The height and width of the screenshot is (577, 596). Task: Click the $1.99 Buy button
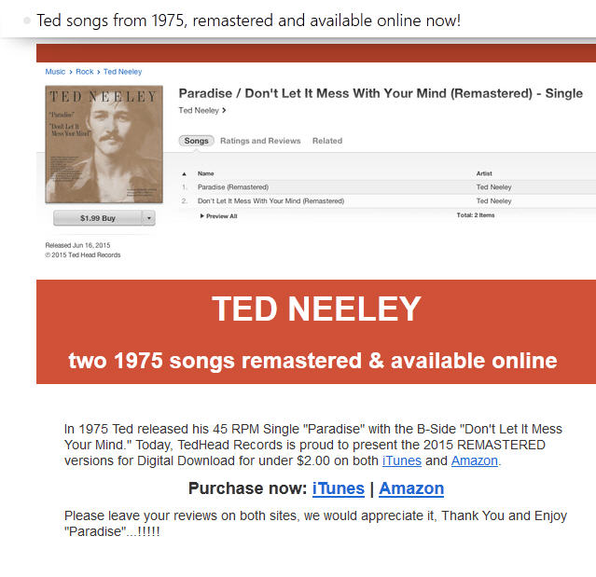coord(98,218)
